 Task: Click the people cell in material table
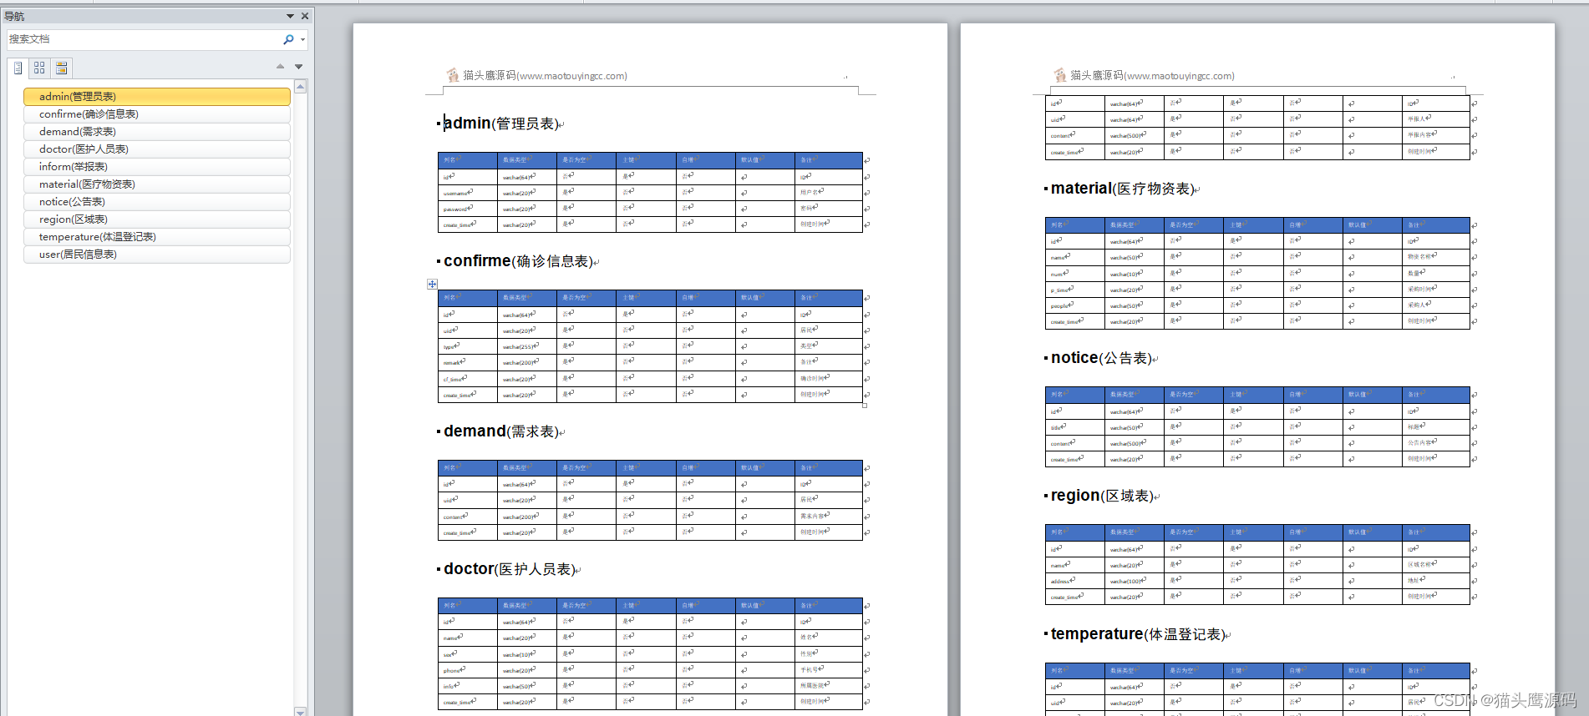pos(1075,305)
